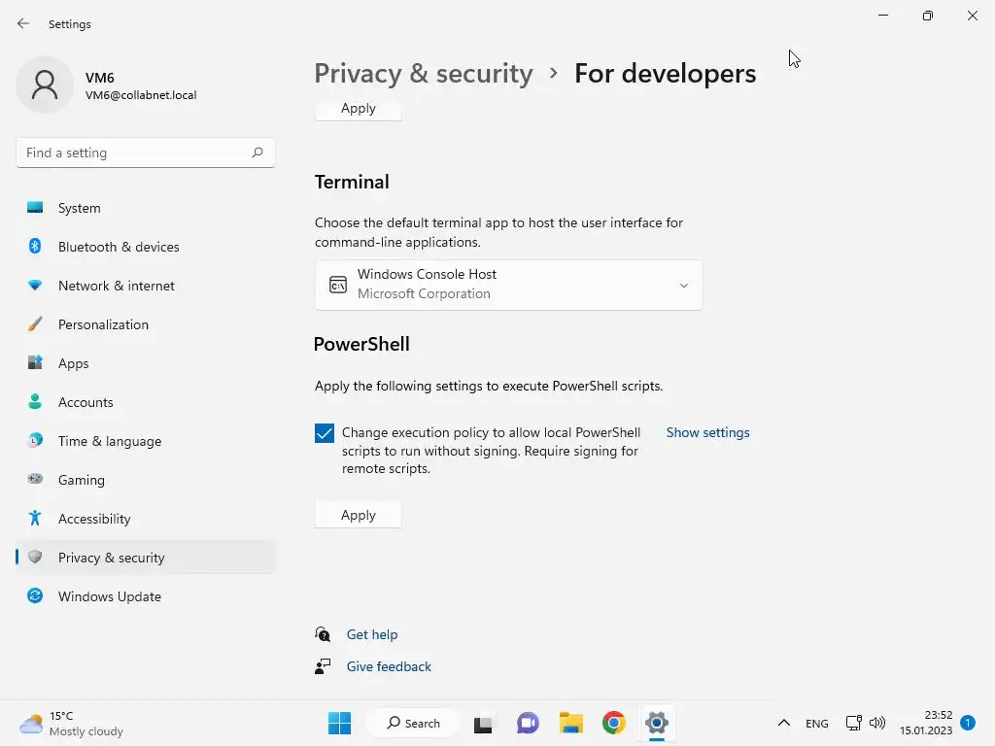The image size is (995, 746).
Task: Click the Windows Update sidebar icon
Action: coord(35,596)
